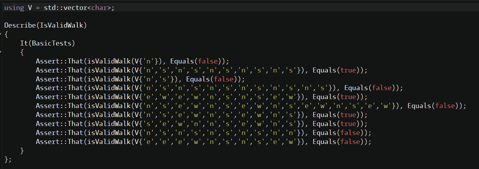Click the word 'Describe' before (IsValidWalk)
Screen dimensions: 479x169
coord(20,25)
